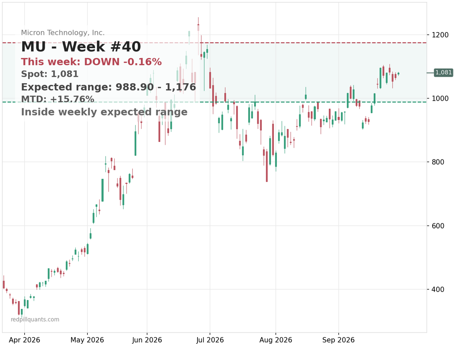The width and height of the screenshot is (454, 346).
Task: Click the 'Sep 2026' x-axis label
Action: tap(339, 340)
